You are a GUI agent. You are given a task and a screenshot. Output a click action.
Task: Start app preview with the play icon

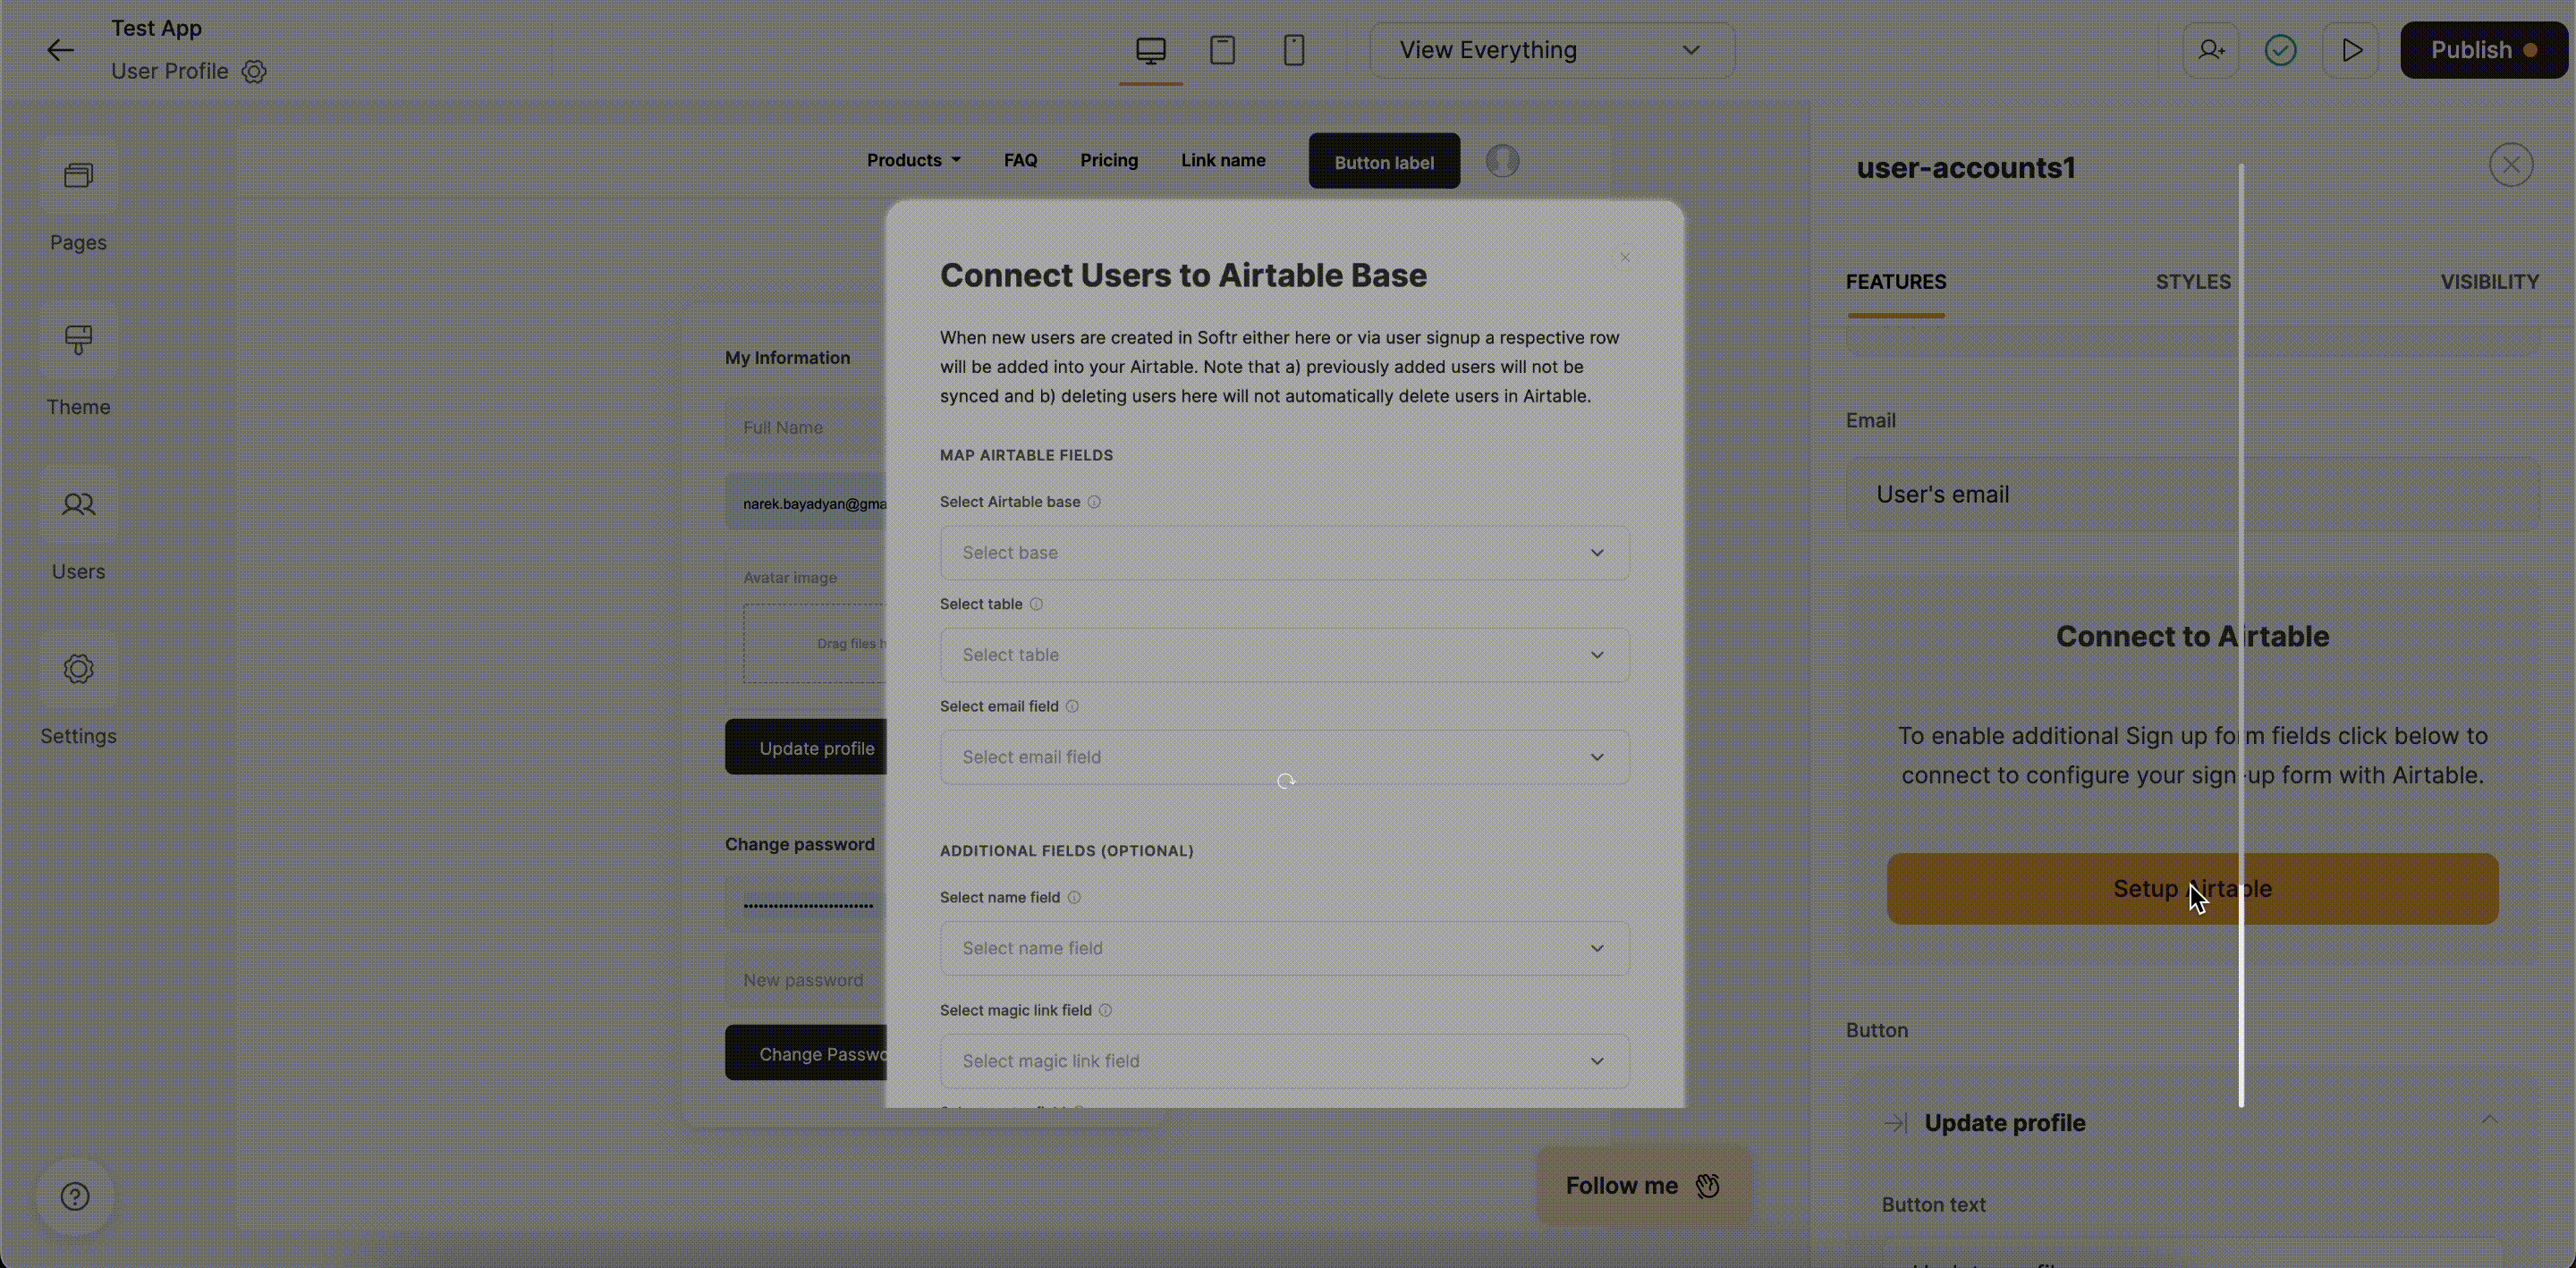pyautogui.click(x=2351, y=50)
